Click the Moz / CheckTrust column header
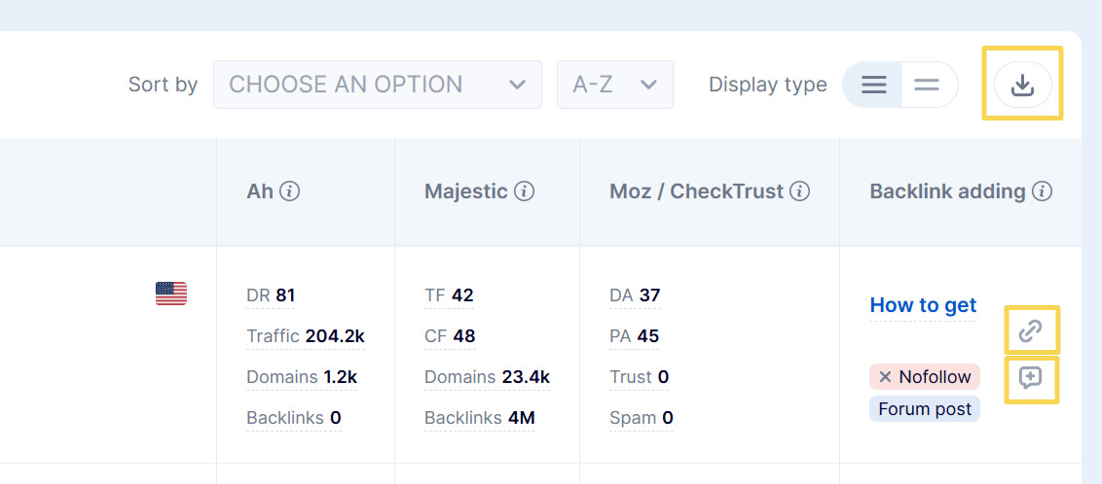Screen dimensions: 1102x484 click(696, 191)
